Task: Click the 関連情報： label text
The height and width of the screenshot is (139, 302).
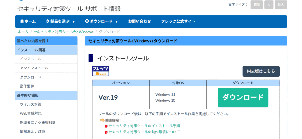Action: tap(113, 121)
